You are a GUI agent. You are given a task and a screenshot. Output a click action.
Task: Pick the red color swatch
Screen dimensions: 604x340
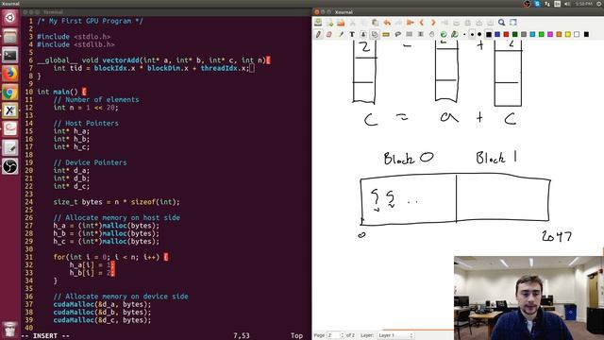(506, 34)
